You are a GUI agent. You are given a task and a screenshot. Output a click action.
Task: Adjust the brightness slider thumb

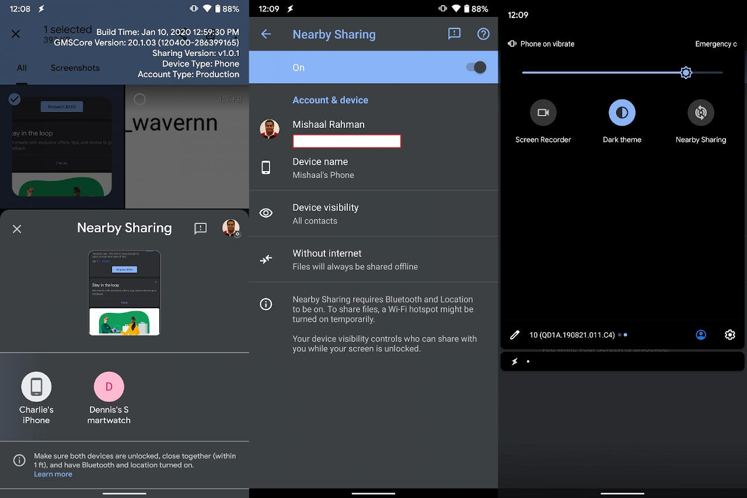pos(686,72)
